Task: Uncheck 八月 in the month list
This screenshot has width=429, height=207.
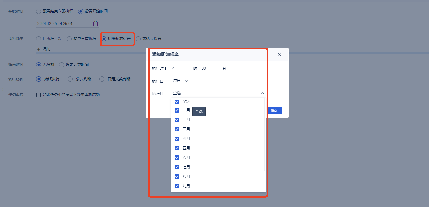Action: point(177,177)
